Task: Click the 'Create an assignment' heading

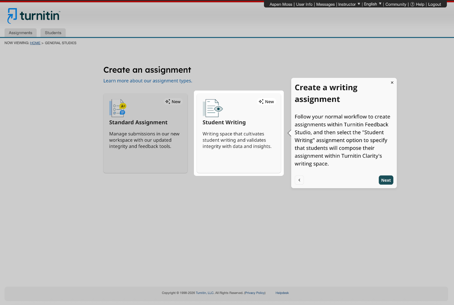Action: coord(147,70)
